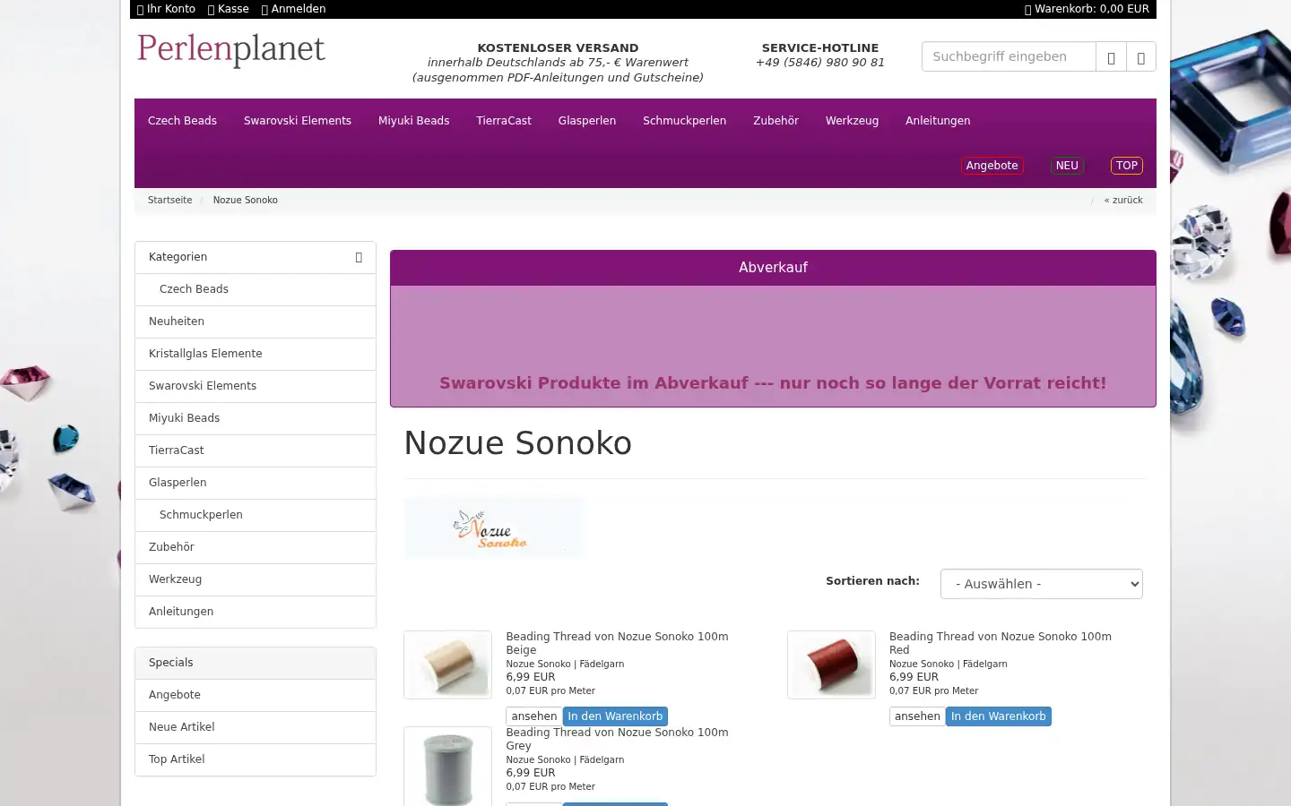Select Schmuckperlen in sidebar

pos(256,515)
